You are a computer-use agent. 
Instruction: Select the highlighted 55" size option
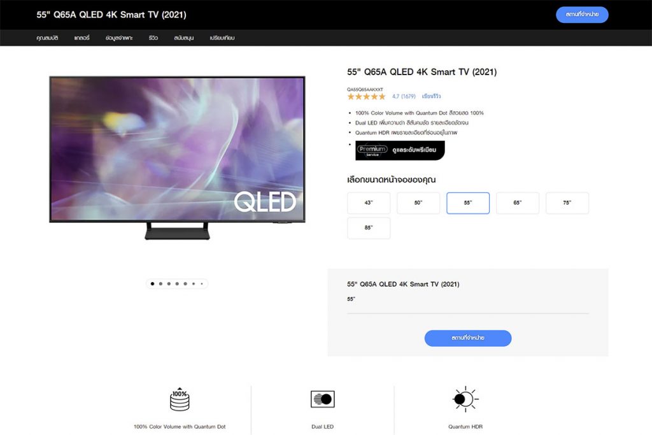click(x=468, y=203)
